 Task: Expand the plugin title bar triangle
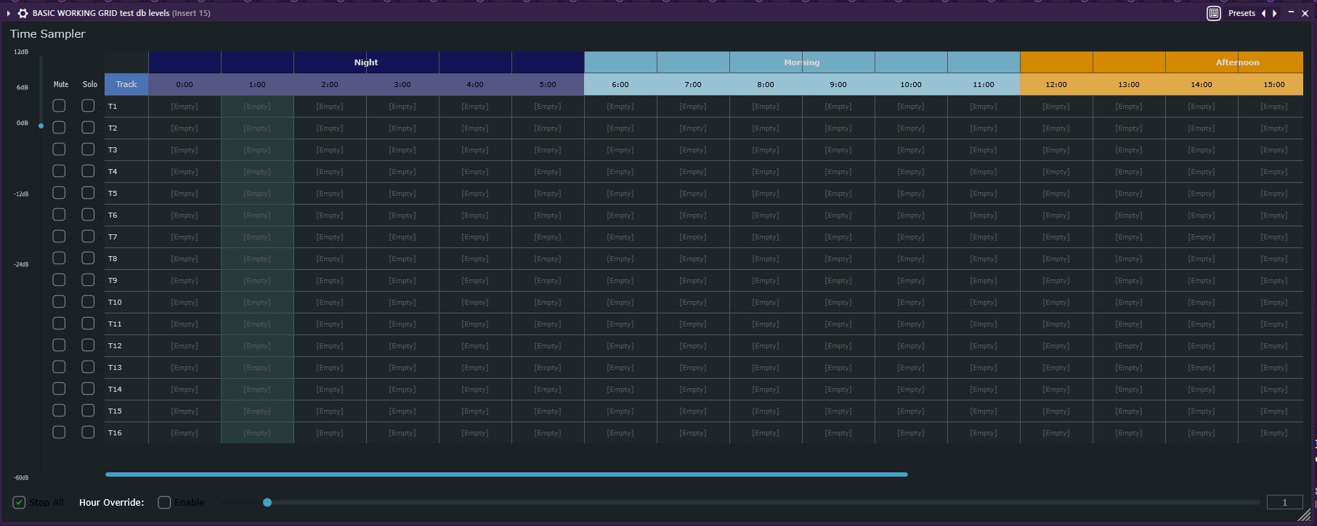(x=9, y=13)
